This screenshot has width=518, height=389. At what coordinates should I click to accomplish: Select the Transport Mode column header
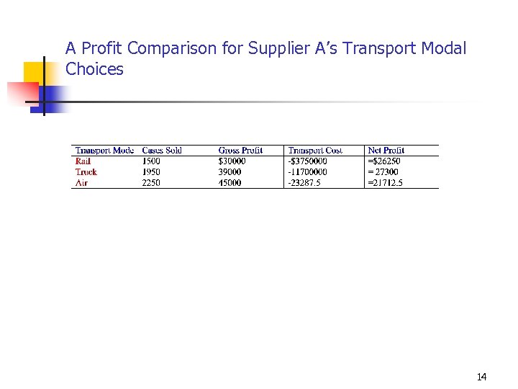[x=104, y=151]
